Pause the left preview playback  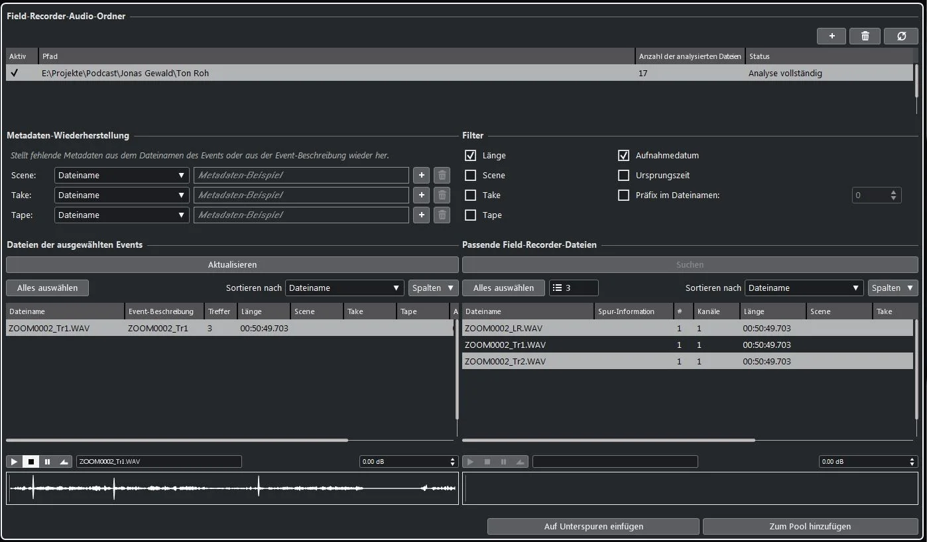click(47, 461)
